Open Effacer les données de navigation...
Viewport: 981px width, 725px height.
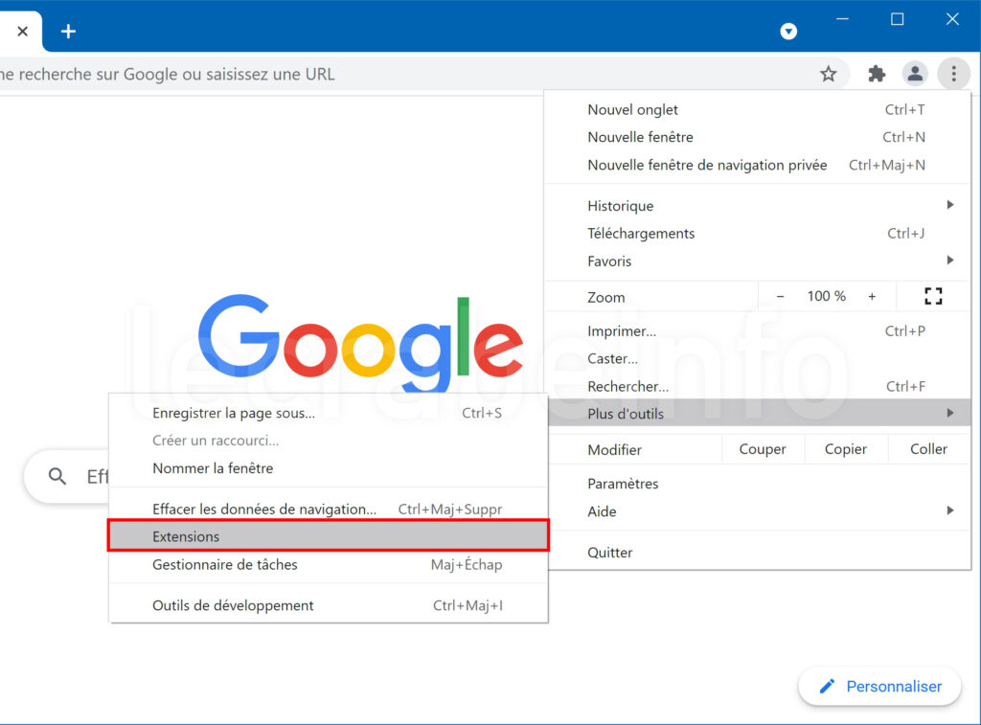329,510
